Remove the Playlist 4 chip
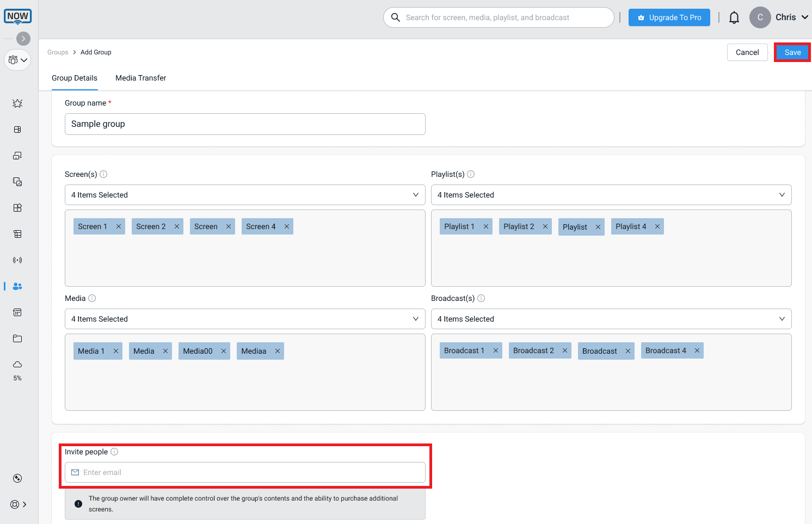This screenshot has height=524, width=812. pyautogui.click(x=657, y=226)
